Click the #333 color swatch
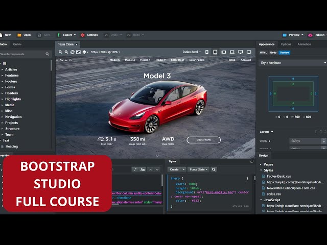 pyautogui.click(x=190, y=201)
